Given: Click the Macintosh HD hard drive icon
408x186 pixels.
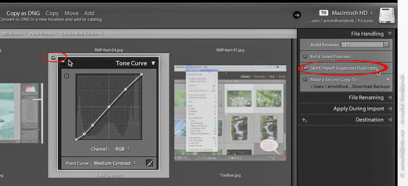Looking at the screenshot, I should click(x=387, y=16).
